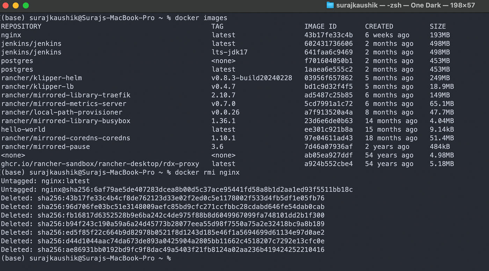Image resolution: width=489 pixels, height=271 pixels.
Task: Click image ID ad5487c25b85
Action: [x=329, y=95]
